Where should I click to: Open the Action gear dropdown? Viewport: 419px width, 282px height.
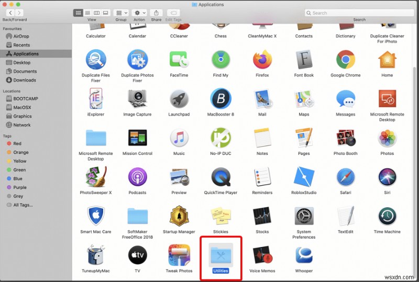[x=139, y=13]
